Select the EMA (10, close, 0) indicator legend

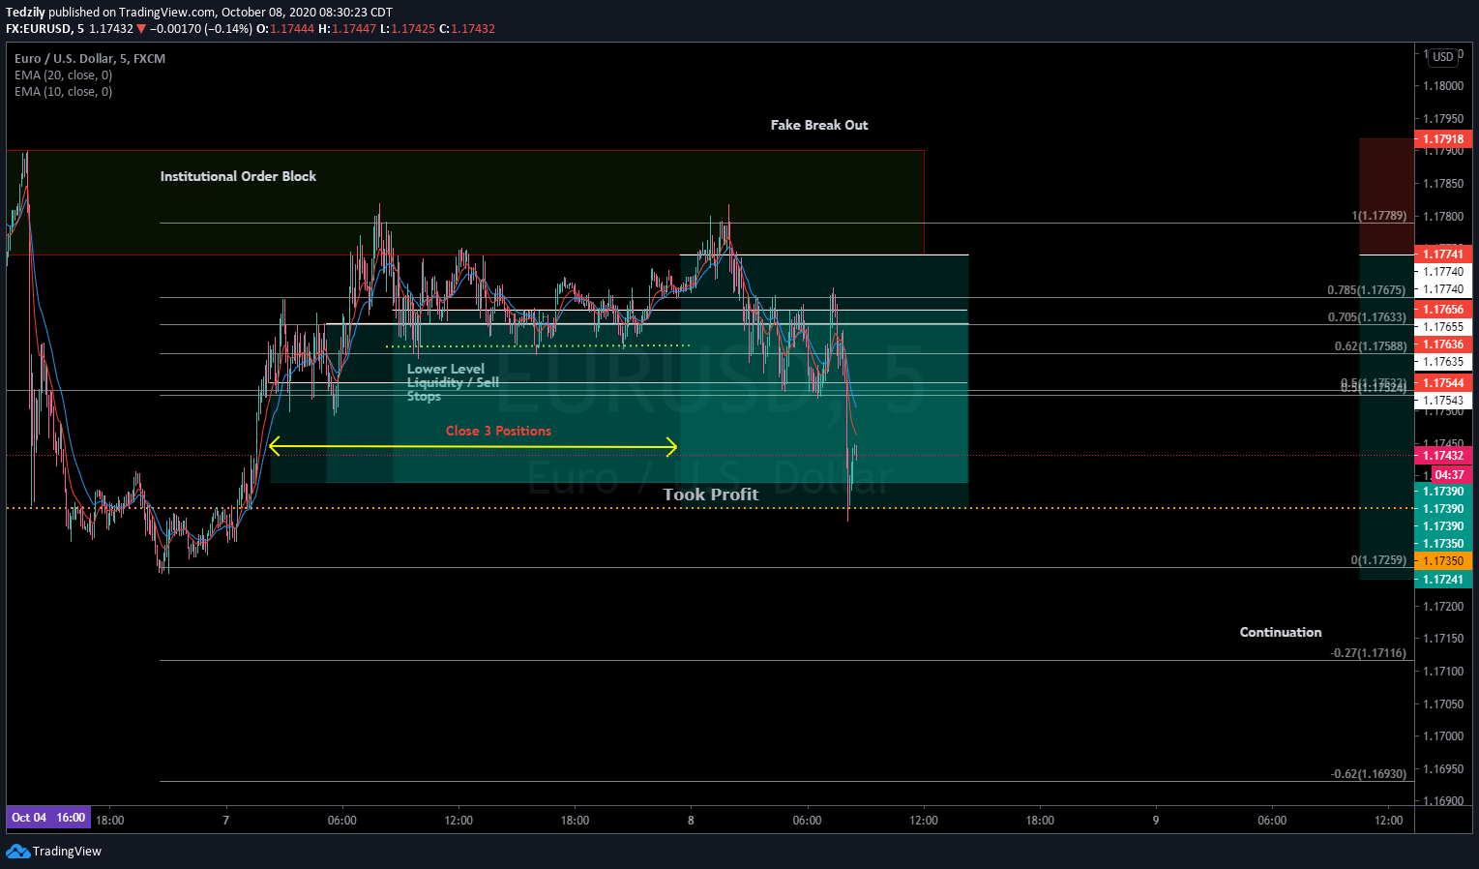coord(63,92)
